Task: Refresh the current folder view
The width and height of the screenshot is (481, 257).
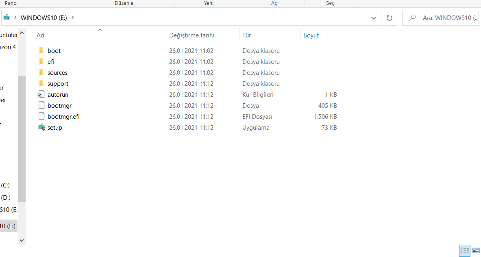Action: (389, 18)
